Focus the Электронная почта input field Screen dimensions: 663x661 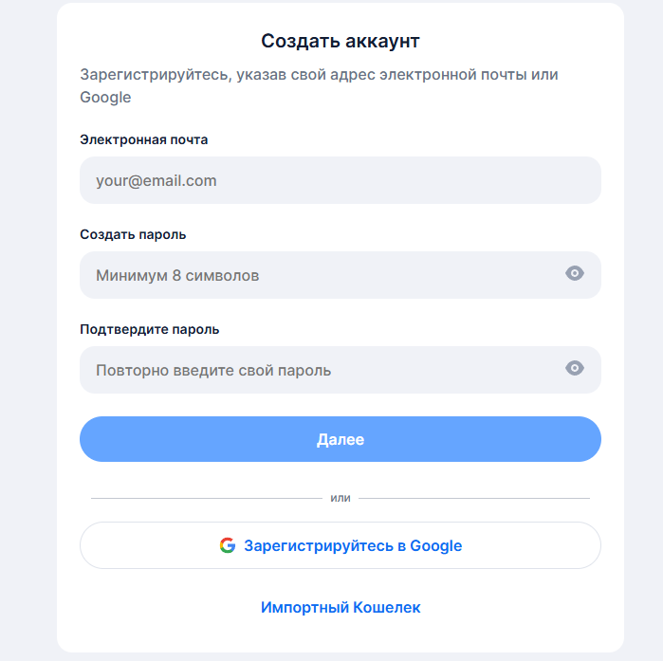340,180
